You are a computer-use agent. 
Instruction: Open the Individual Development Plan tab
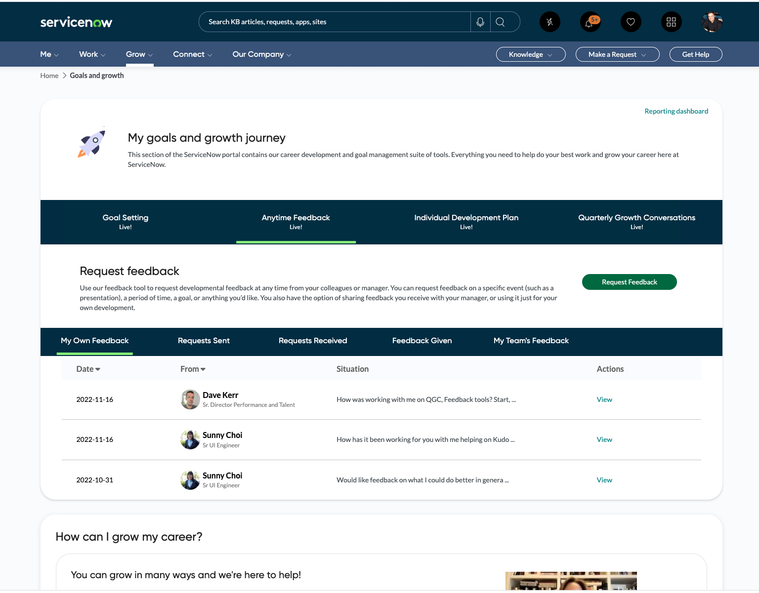(x=466, y=222)
